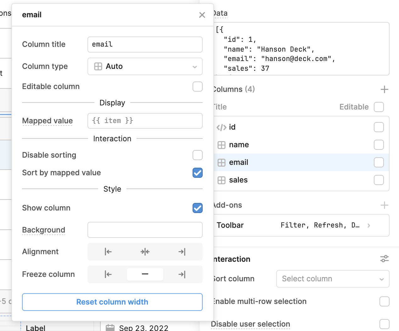Click the Mapped value input field
The width and height of the screenshot is (399, 331).
click(x=145, y=121)
